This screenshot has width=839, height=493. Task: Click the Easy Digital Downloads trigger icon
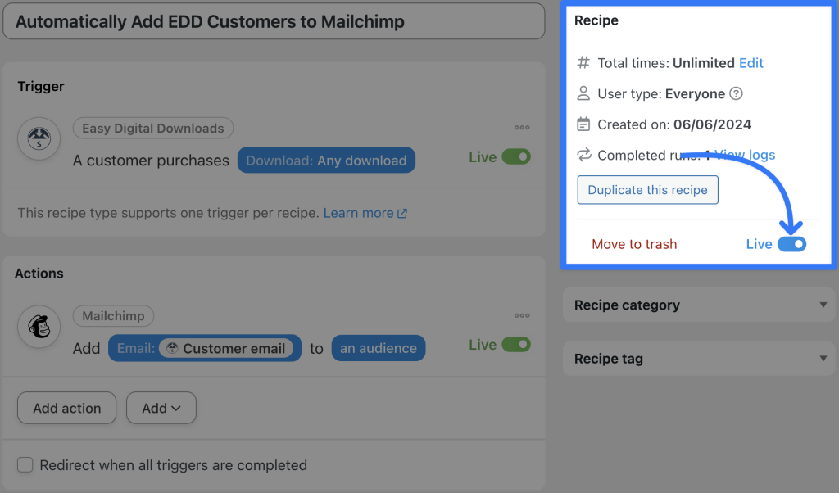click(40, 139)
